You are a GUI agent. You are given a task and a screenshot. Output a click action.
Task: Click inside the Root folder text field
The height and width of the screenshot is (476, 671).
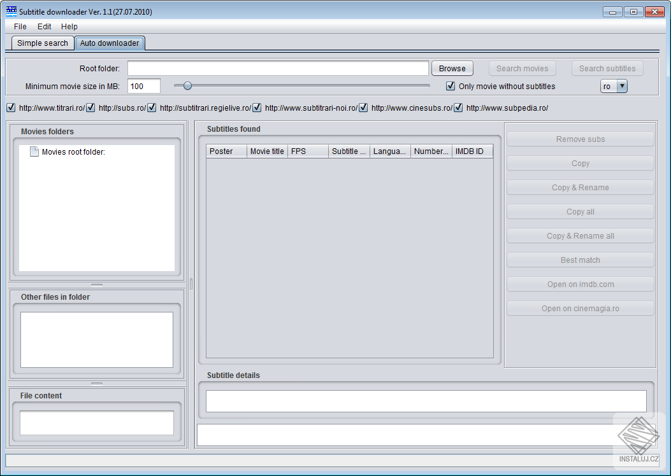click(277, 68)
